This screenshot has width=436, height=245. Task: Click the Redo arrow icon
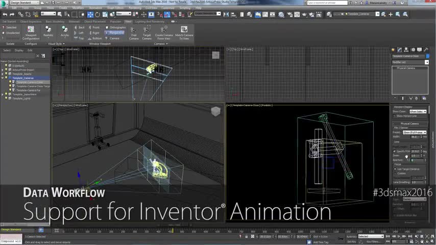pyautogui.click(x=12, y=14)
